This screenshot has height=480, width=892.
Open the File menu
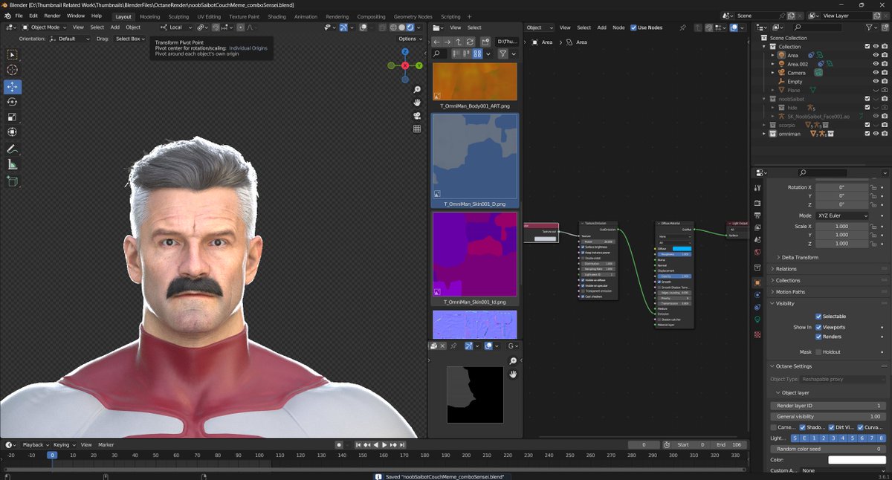pyautogui.click(x=19, y=16)
